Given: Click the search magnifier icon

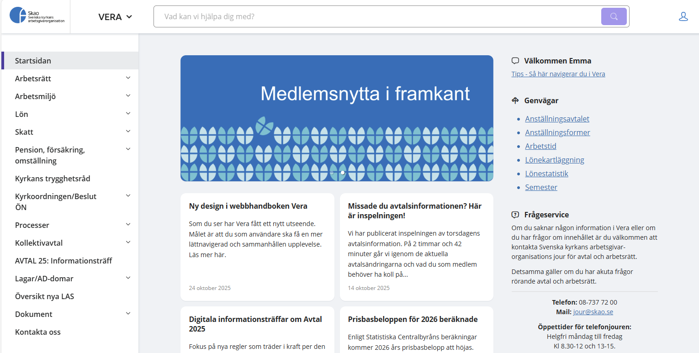Looking at the screenshot, I should [x=614, y=16].
